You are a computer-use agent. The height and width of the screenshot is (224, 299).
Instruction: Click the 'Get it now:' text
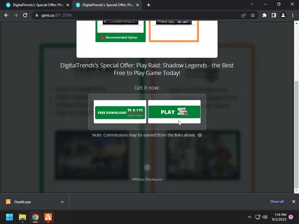point(147,87)
